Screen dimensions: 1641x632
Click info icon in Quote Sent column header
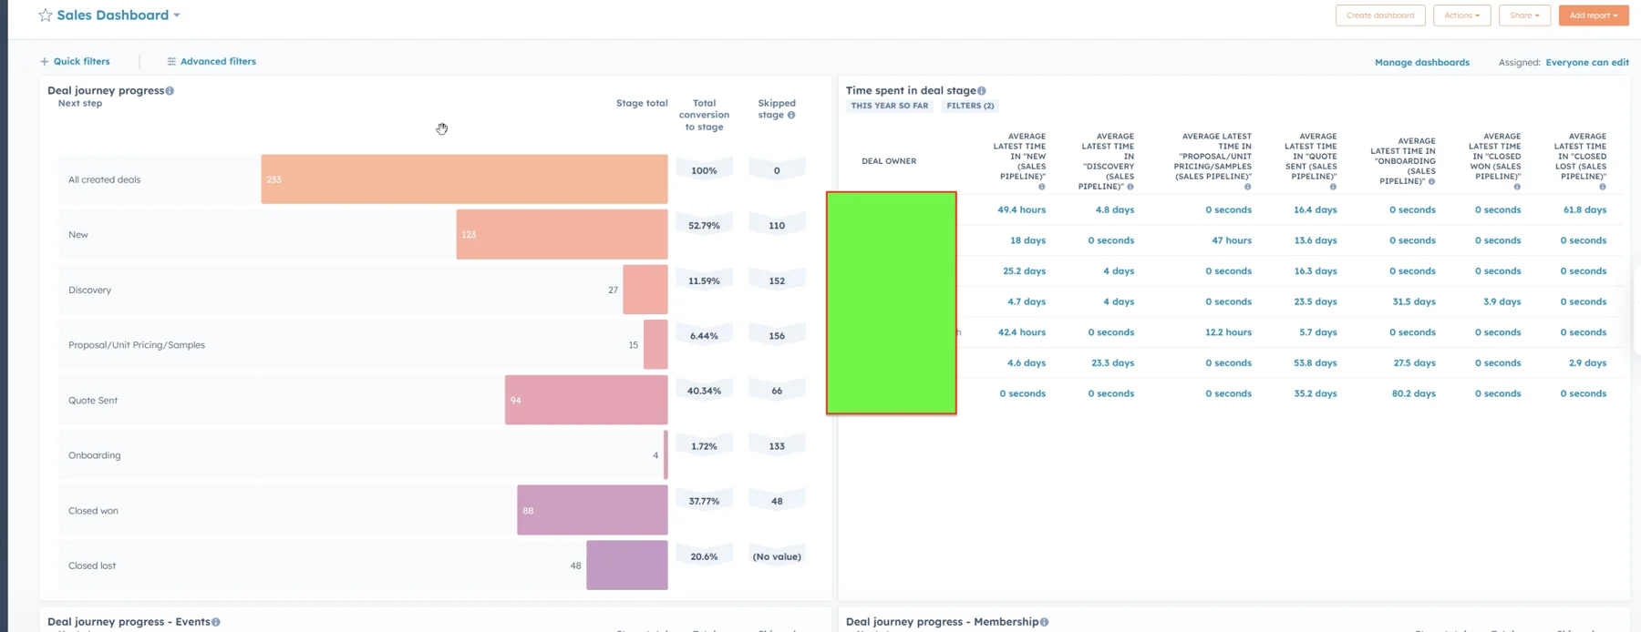[1333, 187]
